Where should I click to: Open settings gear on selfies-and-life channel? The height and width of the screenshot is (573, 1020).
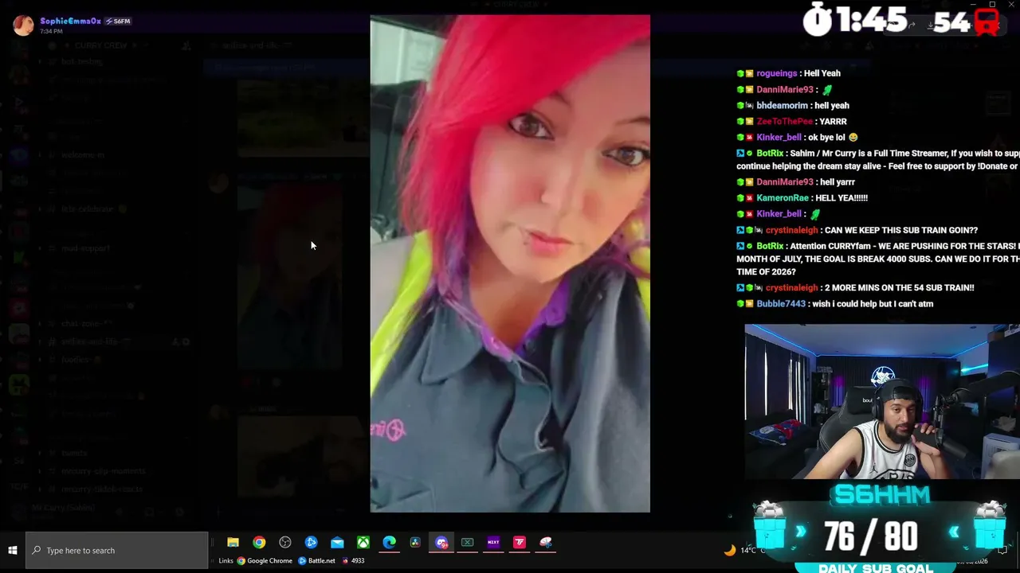tap(186, 342)
